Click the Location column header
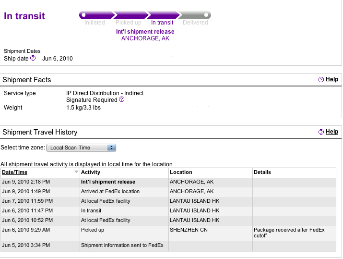Image resolution: width=343 pixels, height=259 pixels. click(x=181, y=172)
